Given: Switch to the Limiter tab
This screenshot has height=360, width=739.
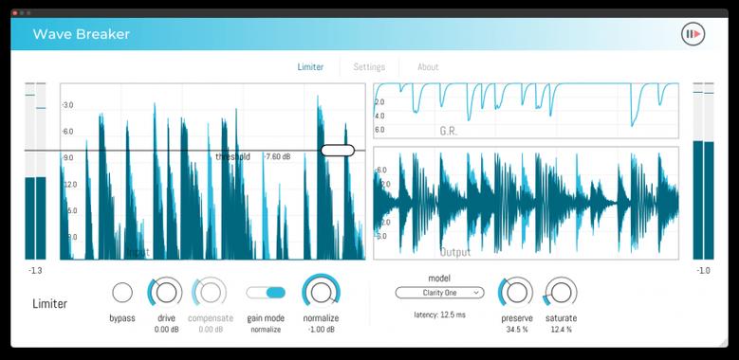Looking at the screenshot, I should [310, 67].
